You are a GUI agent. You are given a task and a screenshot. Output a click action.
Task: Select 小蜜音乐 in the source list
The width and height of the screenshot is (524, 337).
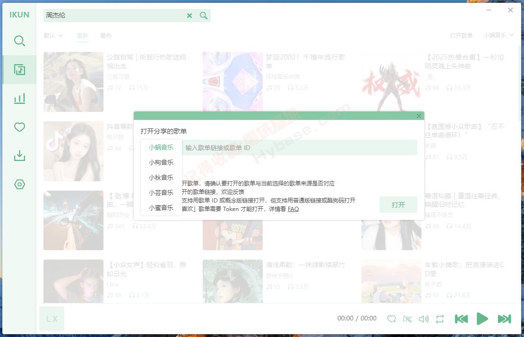point(161,208)
